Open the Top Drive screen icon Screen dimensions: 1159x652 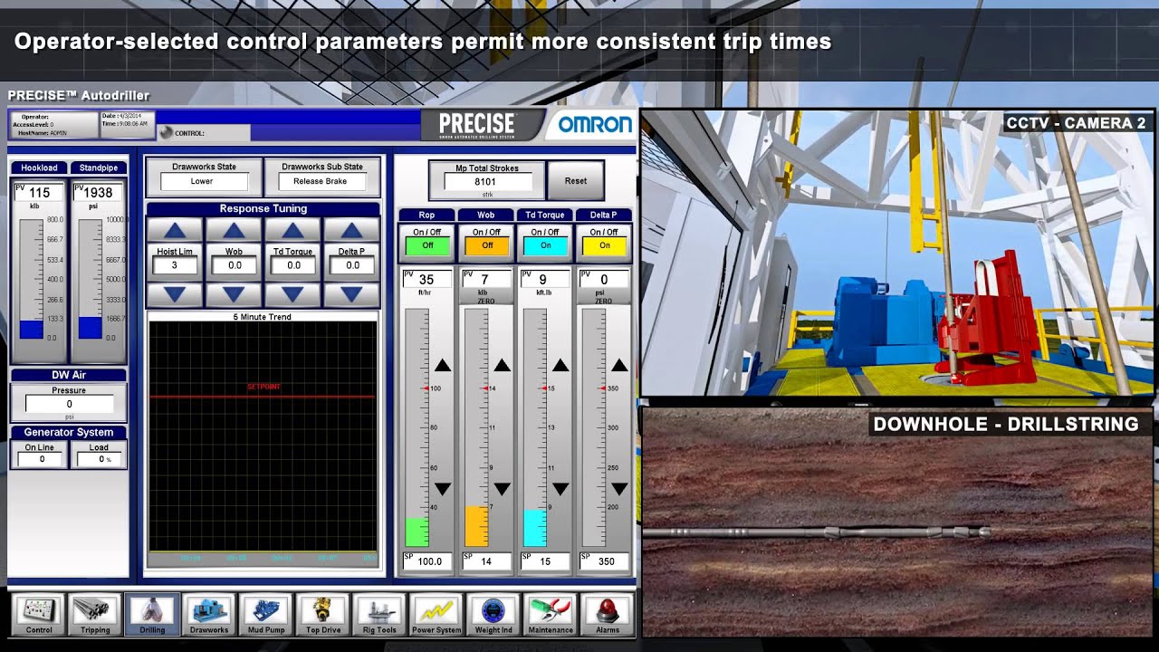coord(322,615)
